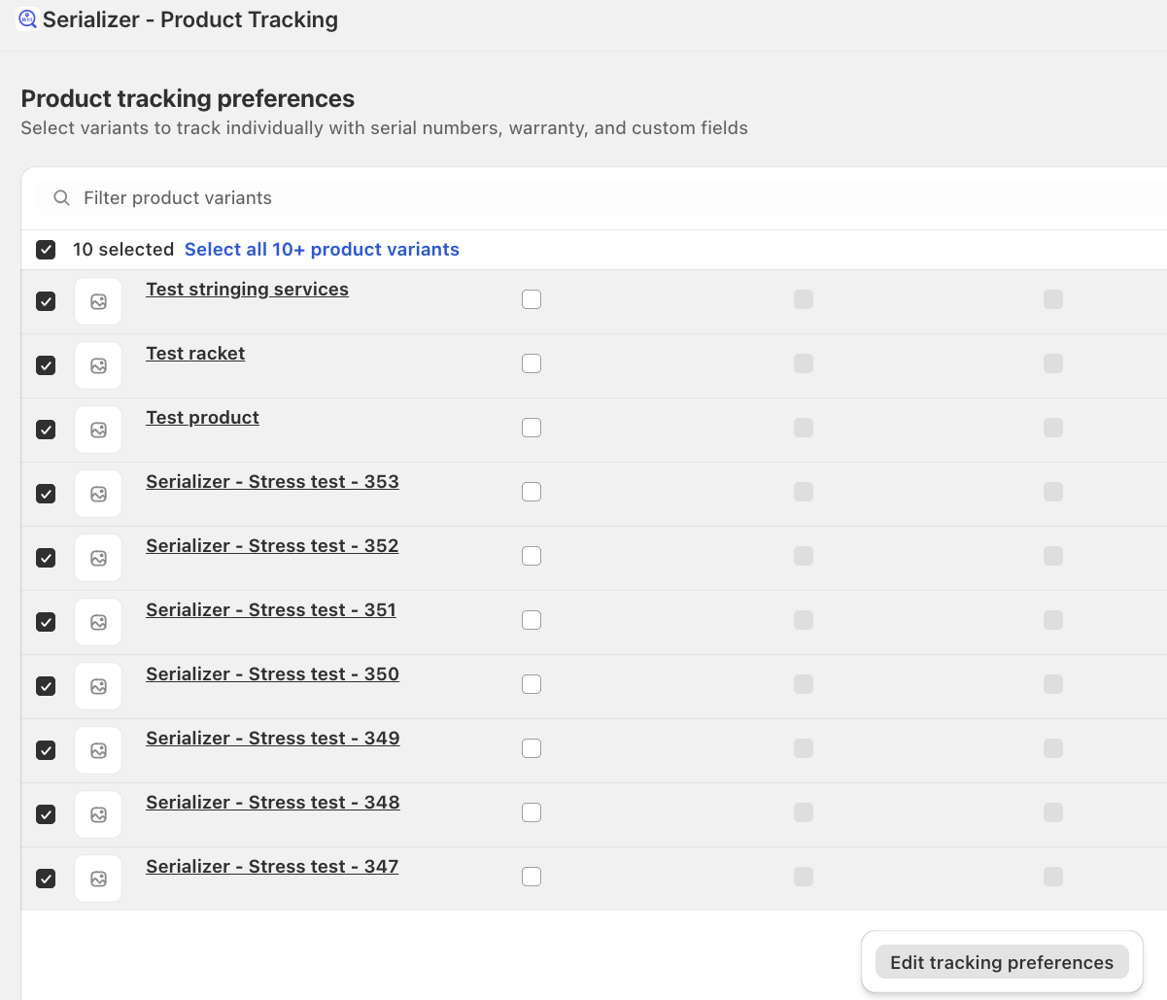
Task: Deselect the Test racket row checkbox
Action: point(46,365)
